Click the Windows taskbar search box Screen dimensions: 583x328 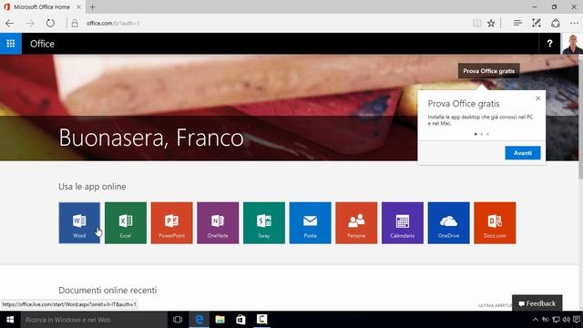click(x=94, y=320)
